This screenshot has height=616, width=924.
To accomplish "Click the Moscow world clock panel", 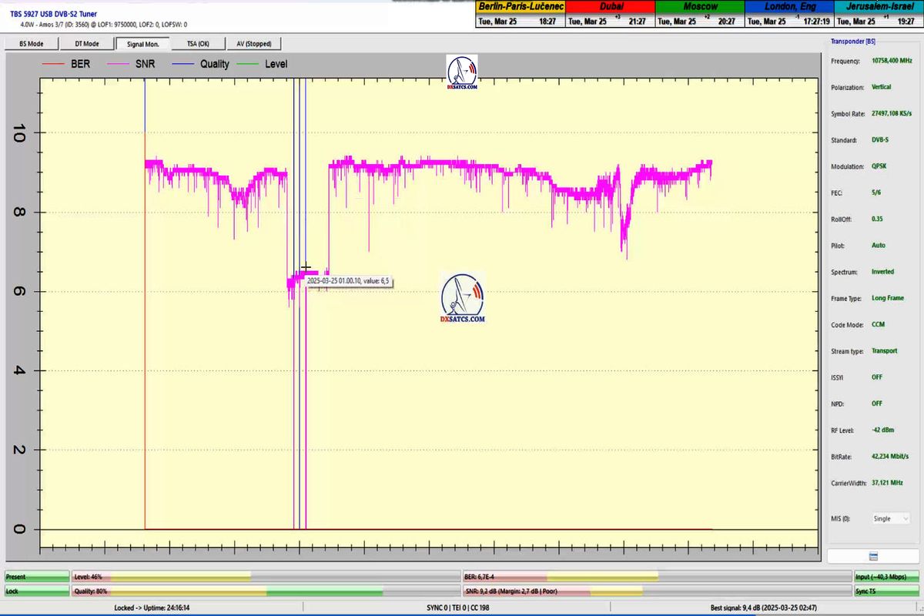I will click(701, 14).
